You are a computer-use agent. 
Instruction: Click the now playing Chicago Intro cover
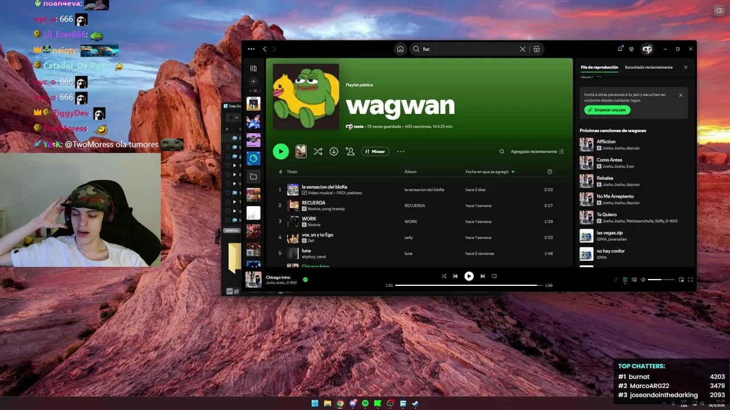point(253,280)
